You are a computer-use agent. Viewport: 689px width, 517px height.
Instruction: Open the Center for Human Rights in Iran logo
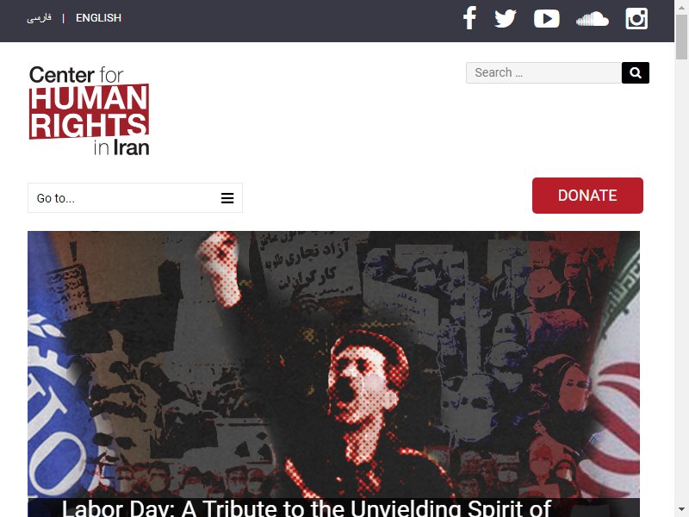point(90,110)
